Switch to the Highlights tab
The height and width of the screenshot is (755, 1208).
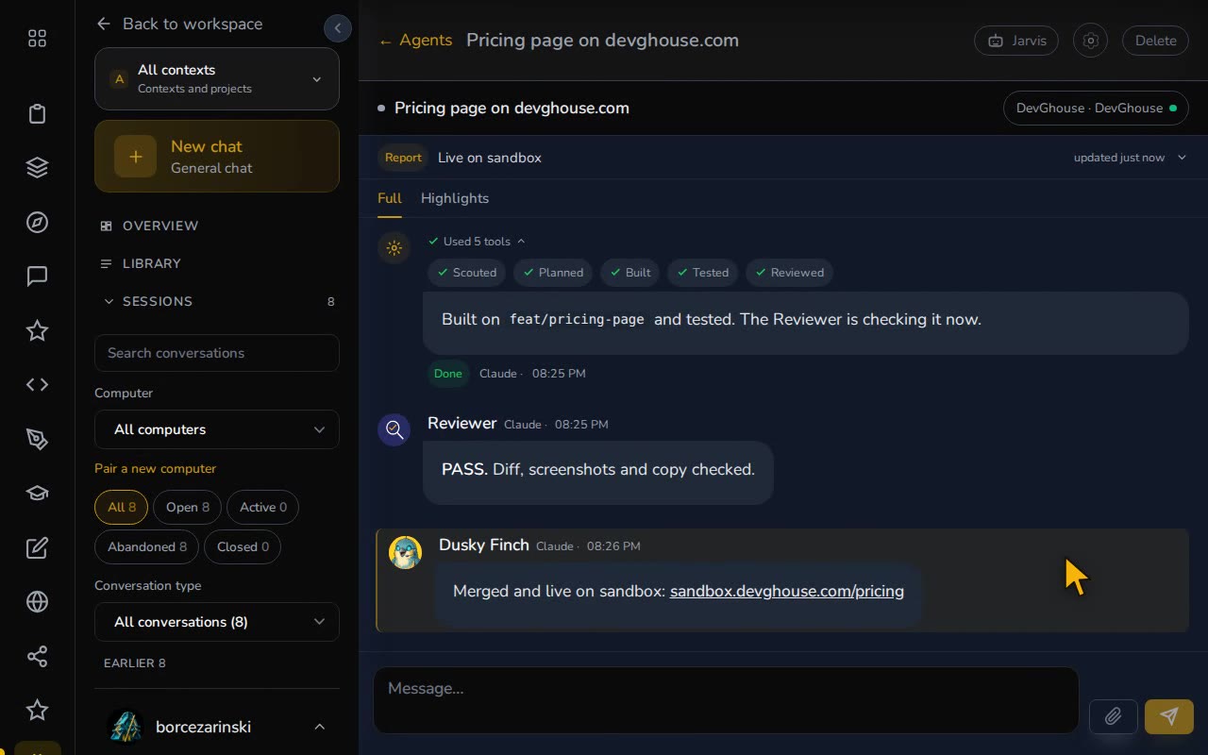tap(455, 198)
